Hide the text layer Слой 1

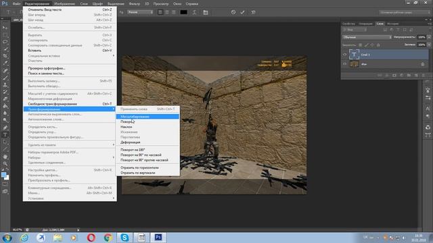(344, 55)
